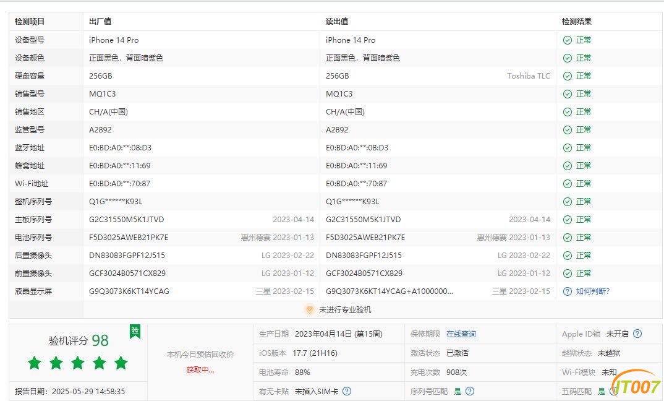Click the 出厂值 cell G9Q3073K6KT14YCAG
This screenshot has height=401, width=664.
coord(129,291)
